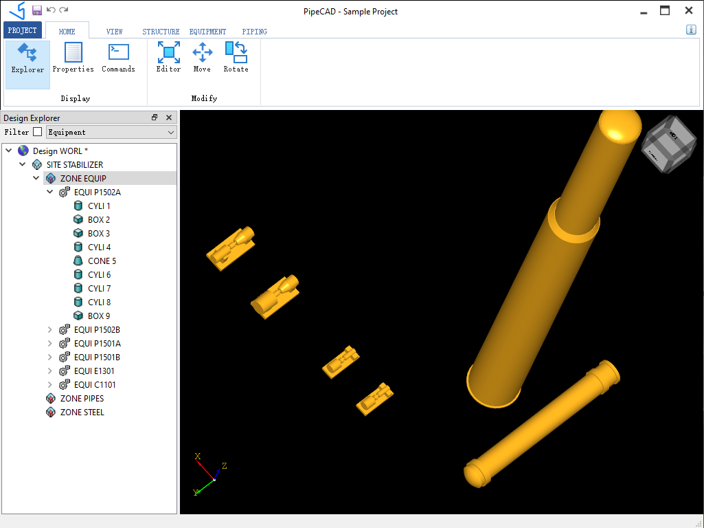This screenshot has width=704, height=528.
Task: Select EQUI P1501A in the tree
Action: [x=98, y=343]
